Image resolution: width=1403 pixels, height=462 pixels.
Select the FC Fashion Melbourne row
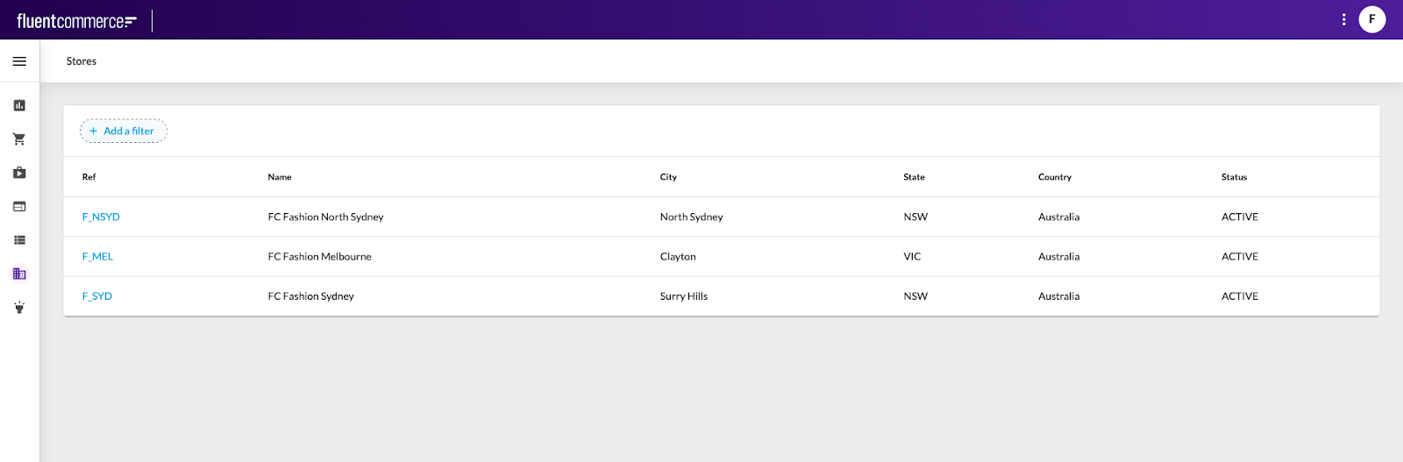pyautogui.click(x=319, y=257)
